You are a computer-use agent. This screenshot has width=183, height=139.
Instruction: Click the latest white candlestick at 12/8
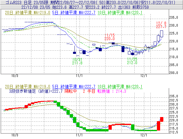[x=162, y=34]
